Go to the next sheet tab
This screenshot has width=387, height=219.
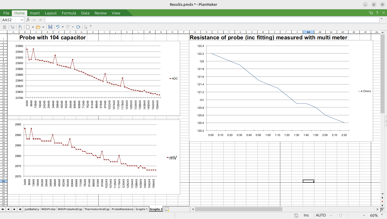click(x=14, y=209)
